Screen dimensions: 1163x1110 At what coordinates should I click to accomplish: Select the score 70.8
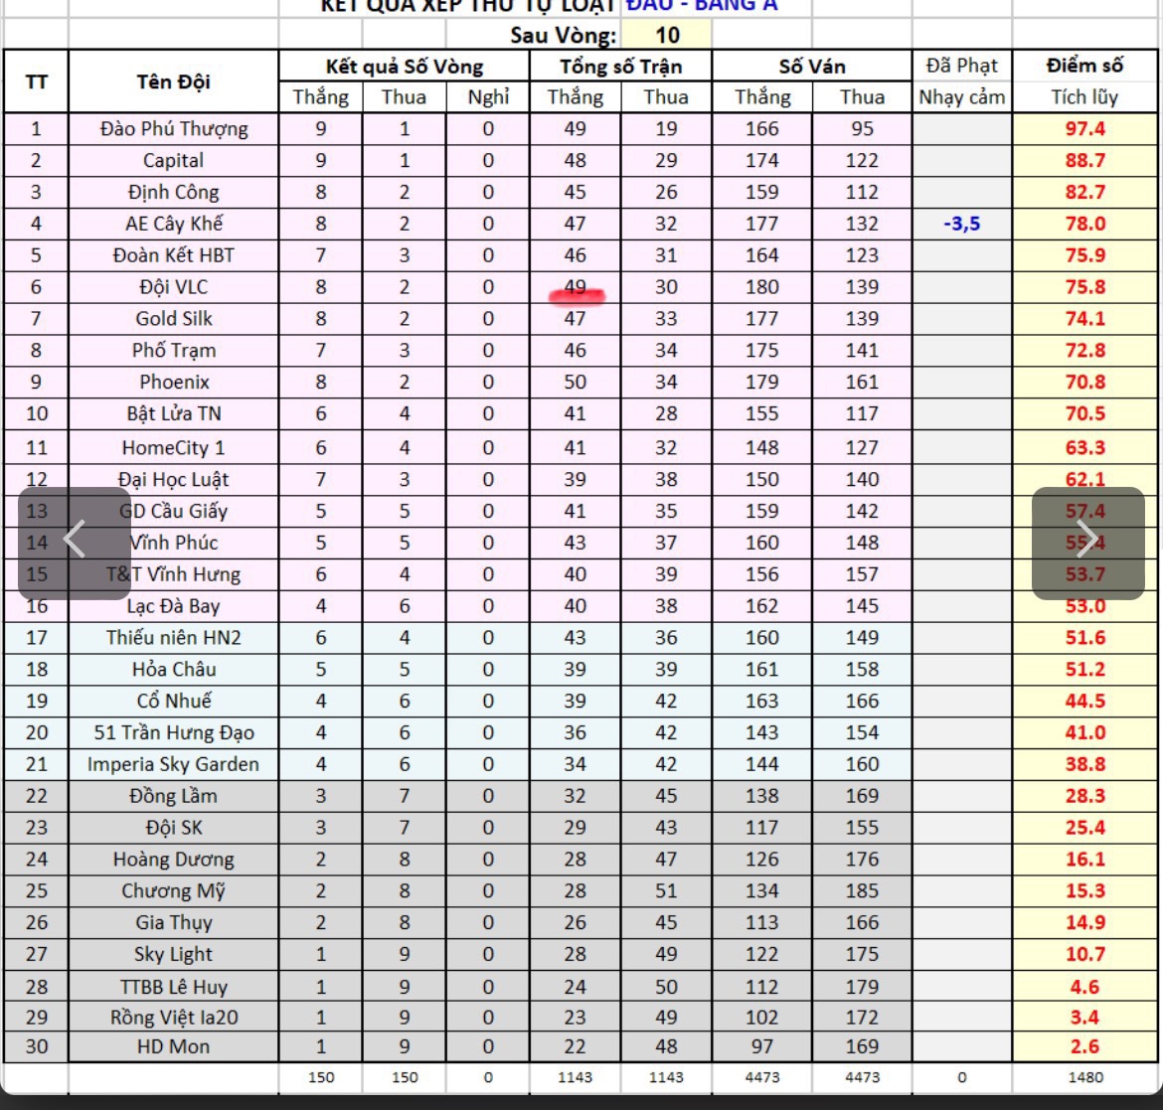coord(1085,382)
